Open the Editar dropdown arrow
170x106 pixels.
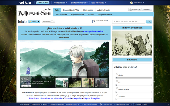tap(39, 21)
